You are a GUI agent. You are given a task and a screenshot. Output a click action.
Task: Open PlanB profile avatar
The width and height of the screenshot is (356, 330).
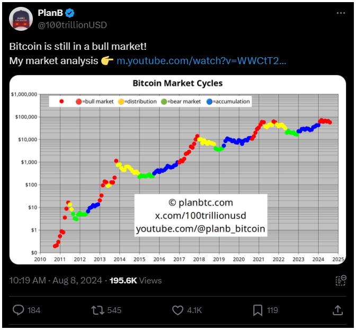[x=20, y=18]
